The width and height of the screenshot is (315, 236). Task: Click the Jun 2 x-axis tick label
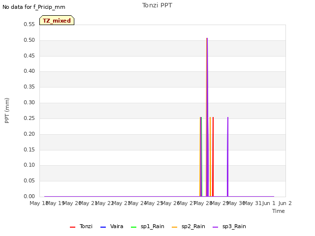tap(285, 203)
